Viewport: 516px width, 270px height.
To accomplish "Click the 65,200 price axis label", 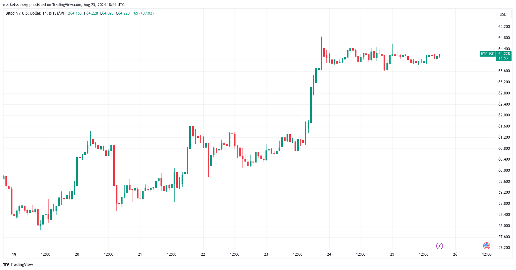I will (504, 27).
